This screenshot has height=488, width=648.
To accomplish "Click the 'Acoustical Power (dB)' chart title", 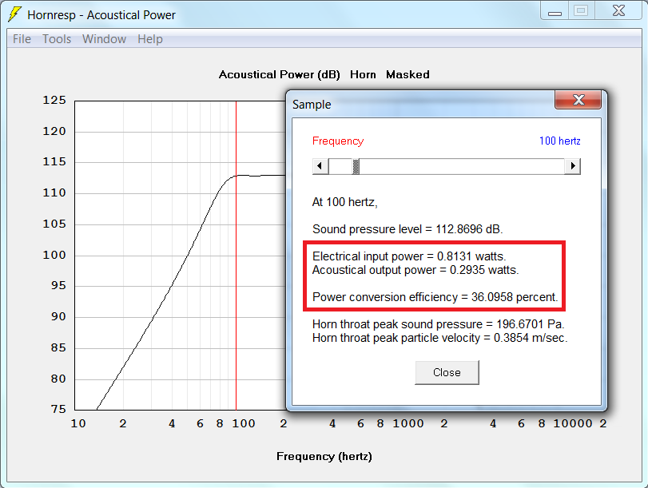I will pos(280,74).
